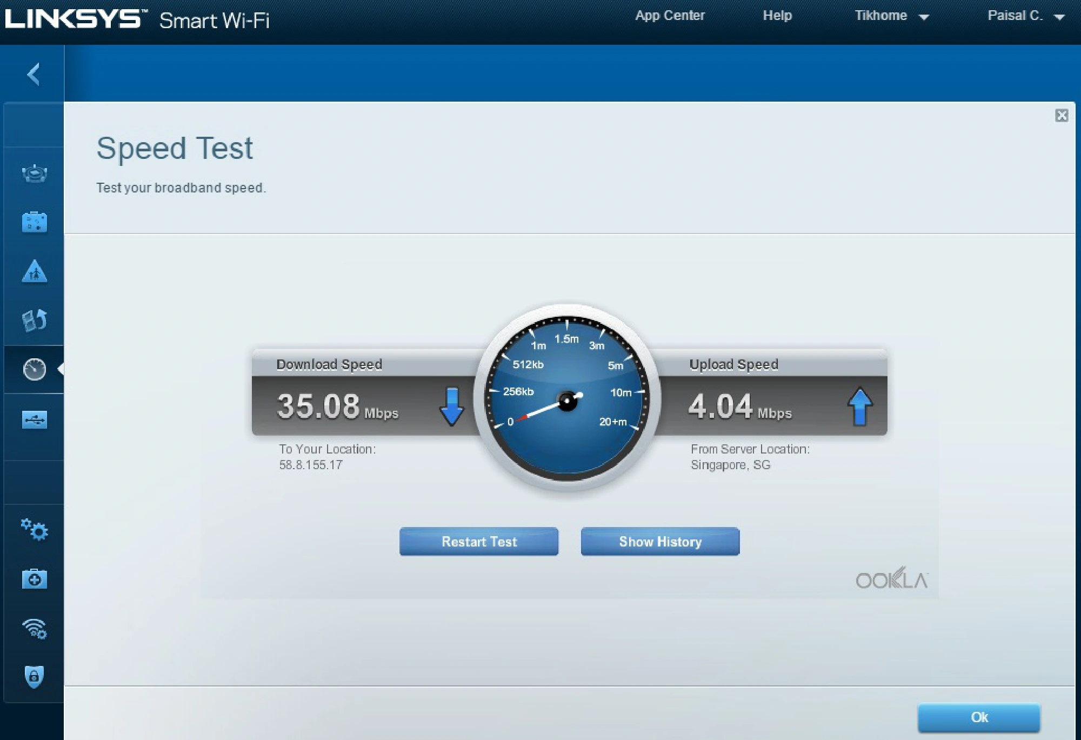Open the Guest Access briefcase icon
The width and height of the screenshot is (1081, 740).
pos(34,222)
